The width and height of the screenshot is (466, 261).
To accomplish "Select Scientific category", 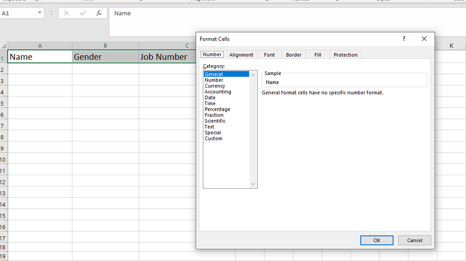I will click(226, 121).
